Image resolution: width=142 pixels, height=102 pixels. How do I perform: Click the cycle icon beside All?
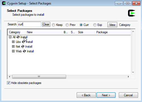coord(18,37)
